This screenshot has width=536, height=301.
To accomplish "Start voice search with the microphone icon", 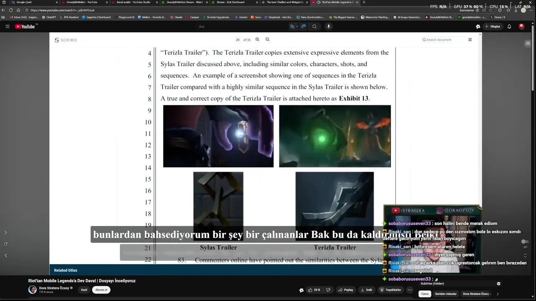I will (329, 26).
